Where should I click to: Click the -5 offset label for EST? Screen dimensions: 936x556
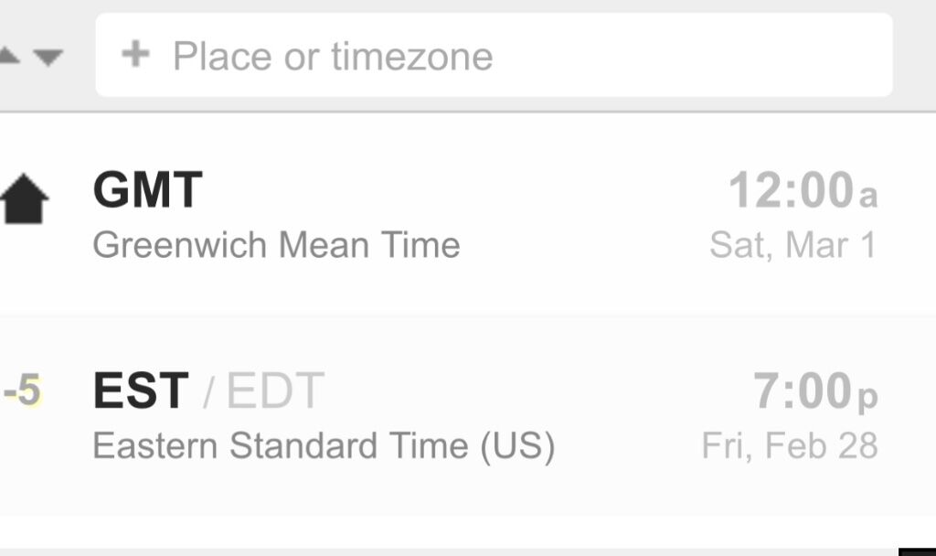click(22, 390)
